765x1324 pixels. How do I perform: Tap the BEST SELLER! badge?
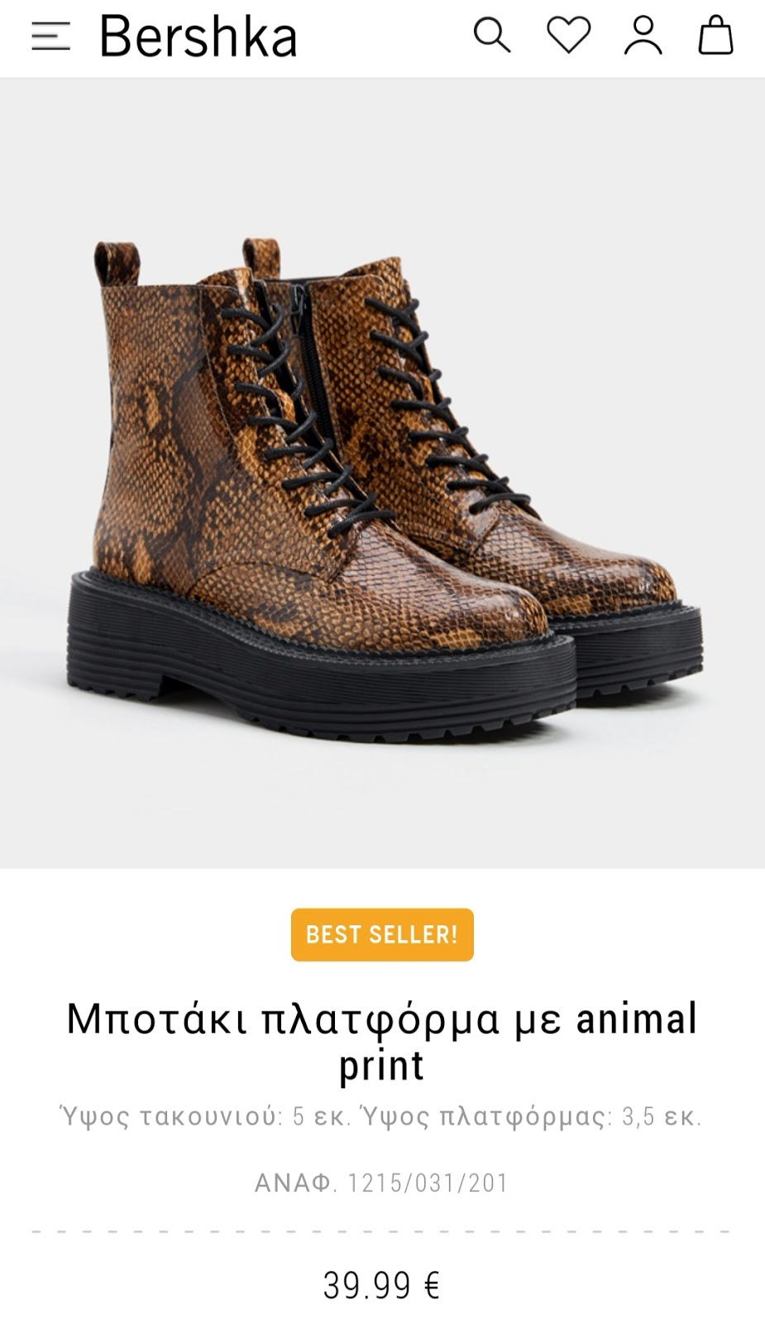pos(382,934)
